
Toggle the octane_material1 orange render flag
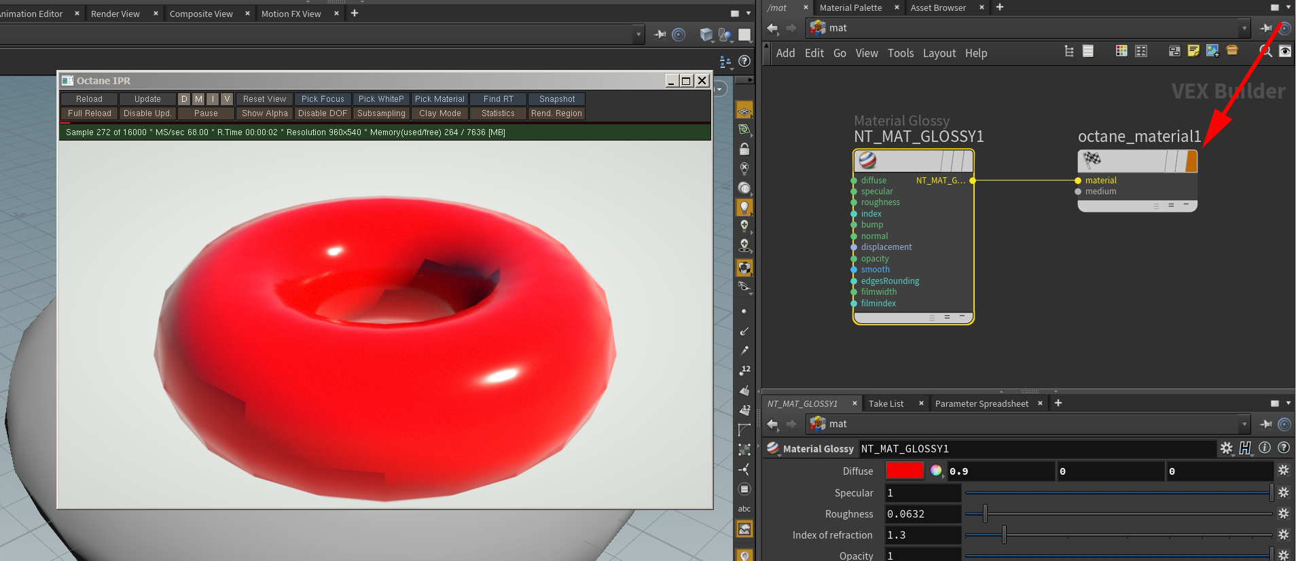pos(1191,161)
